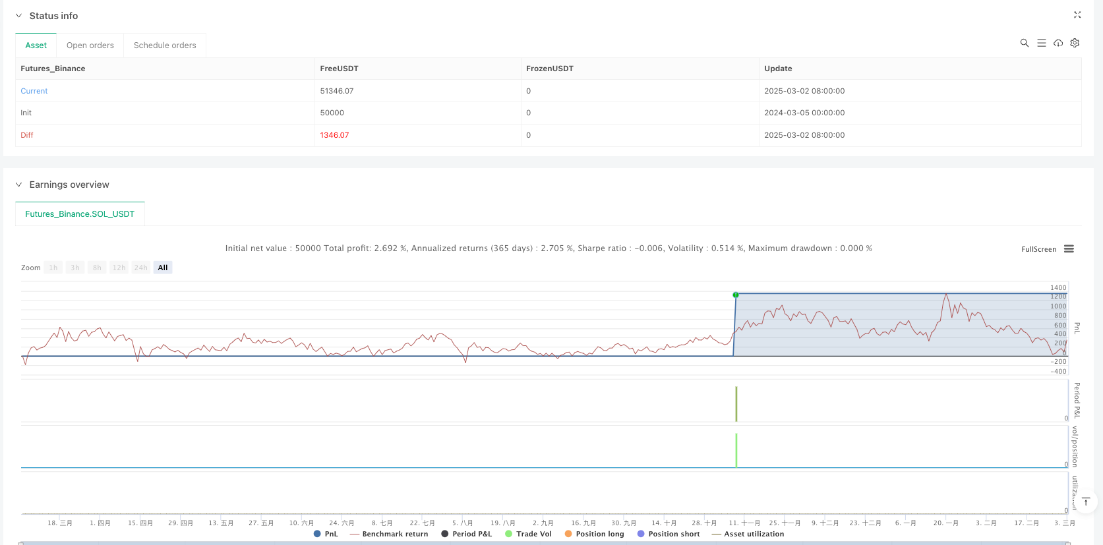Screen dimensions: 1103x545
Task: Set chart zoom to 12h
Action: [119, 268]
